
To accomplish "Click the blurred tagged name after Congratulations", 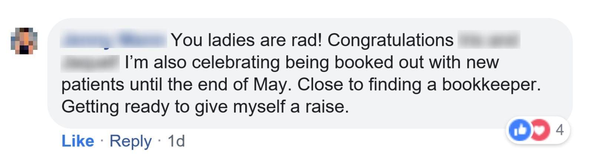I will click(x=489, y=40).
